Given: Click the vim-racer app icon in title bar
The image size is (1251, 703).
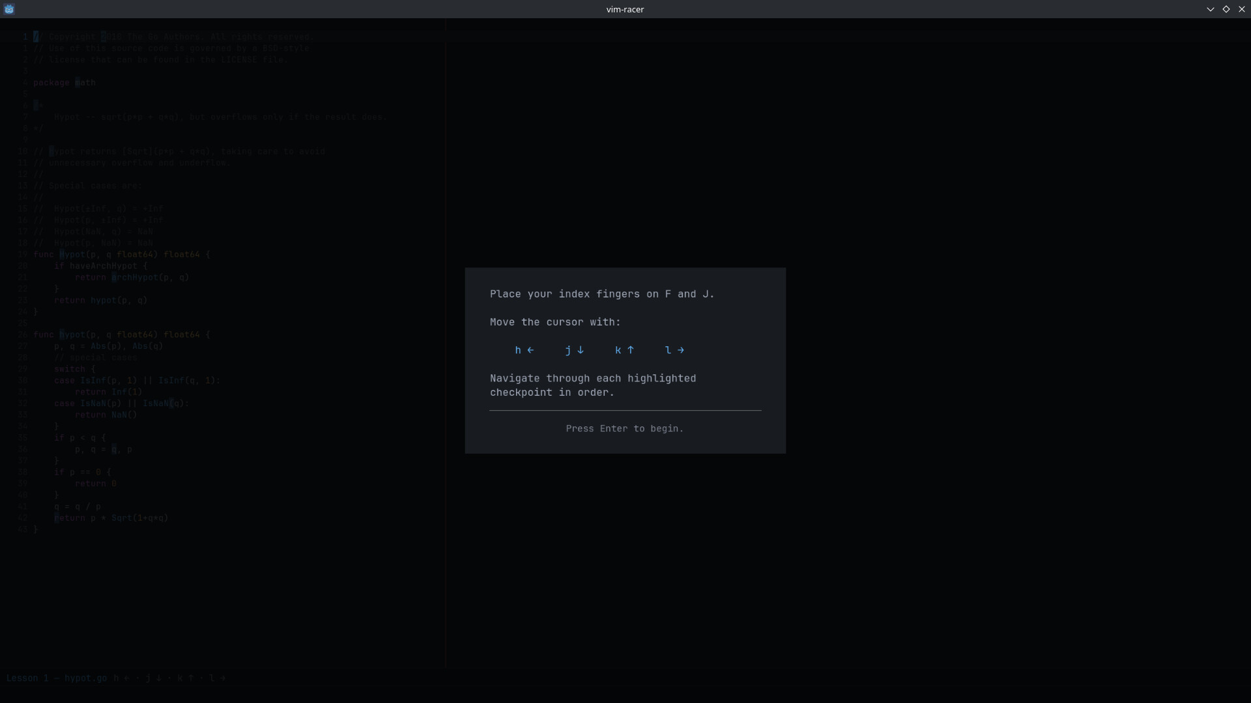Looking at the screenshot, I should 9,9.
